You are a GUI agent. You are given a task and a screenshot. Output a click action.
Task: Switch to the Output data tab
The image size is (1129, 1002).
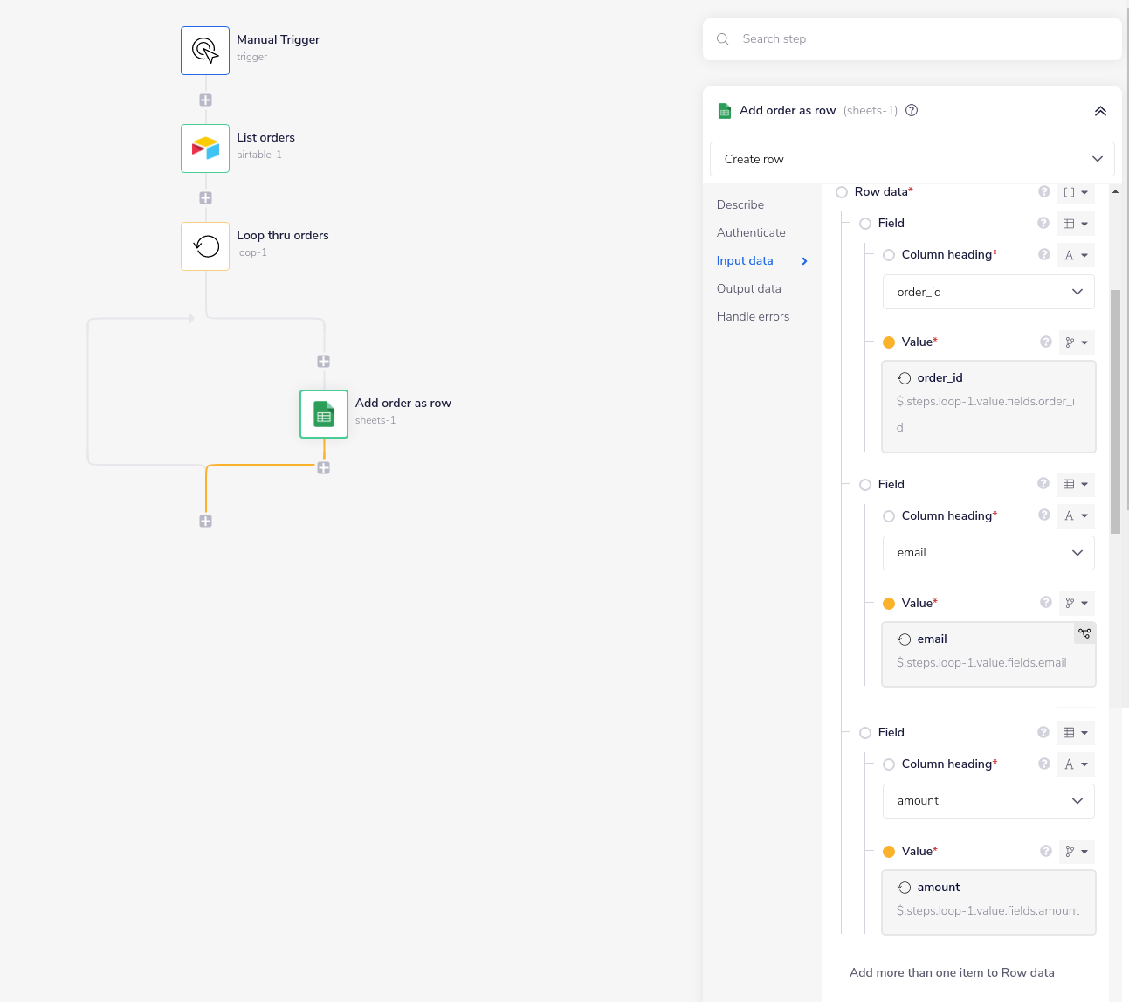coord(748,288)
